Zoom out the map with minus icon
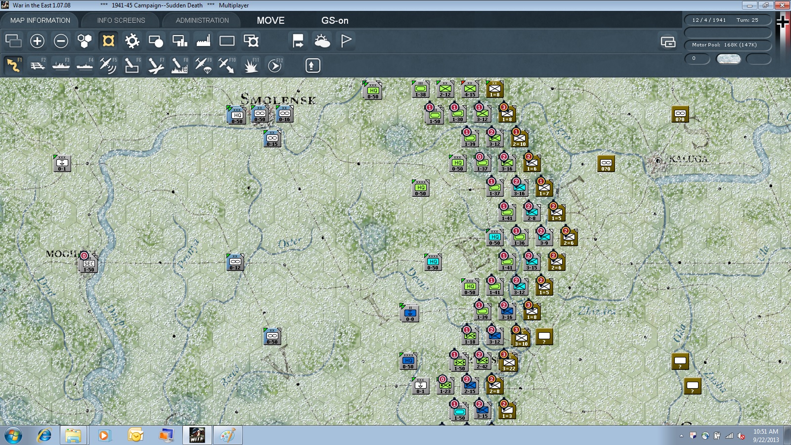Image resolution: width=791 pixels, height=445 pixels. coord(61,41)
